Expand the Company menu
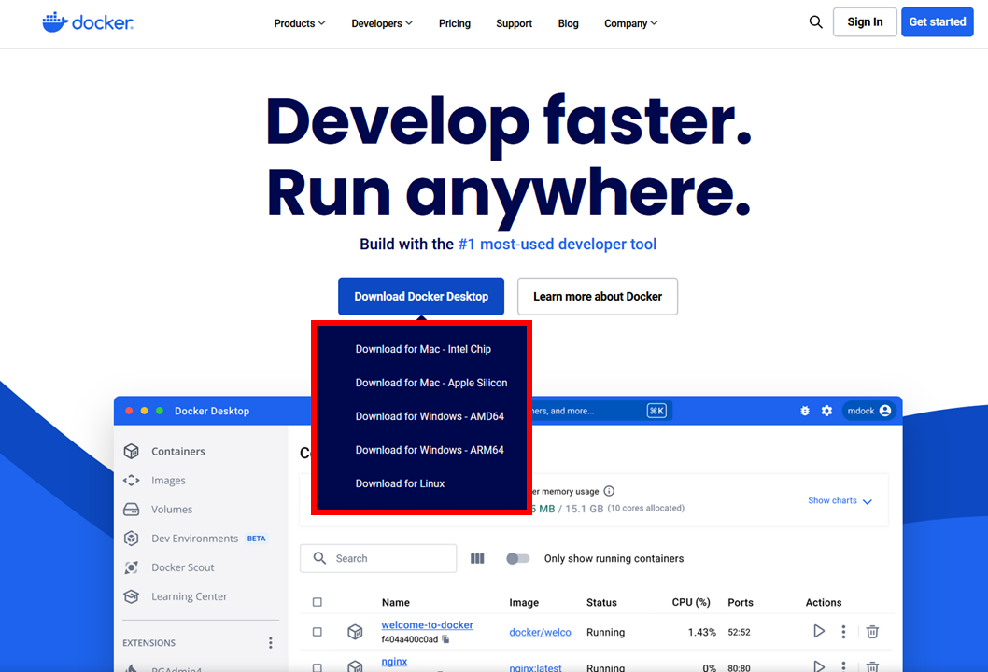This screenshot has width=988, height=672. tap(630, 23)
